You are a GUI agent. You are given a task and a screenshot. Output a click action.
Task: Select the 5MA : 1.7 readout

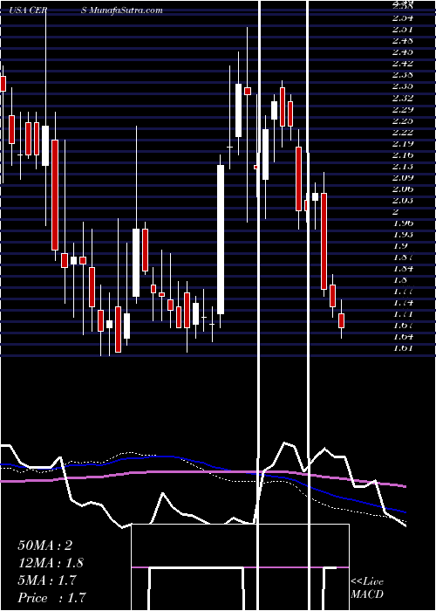coord(48,580)
